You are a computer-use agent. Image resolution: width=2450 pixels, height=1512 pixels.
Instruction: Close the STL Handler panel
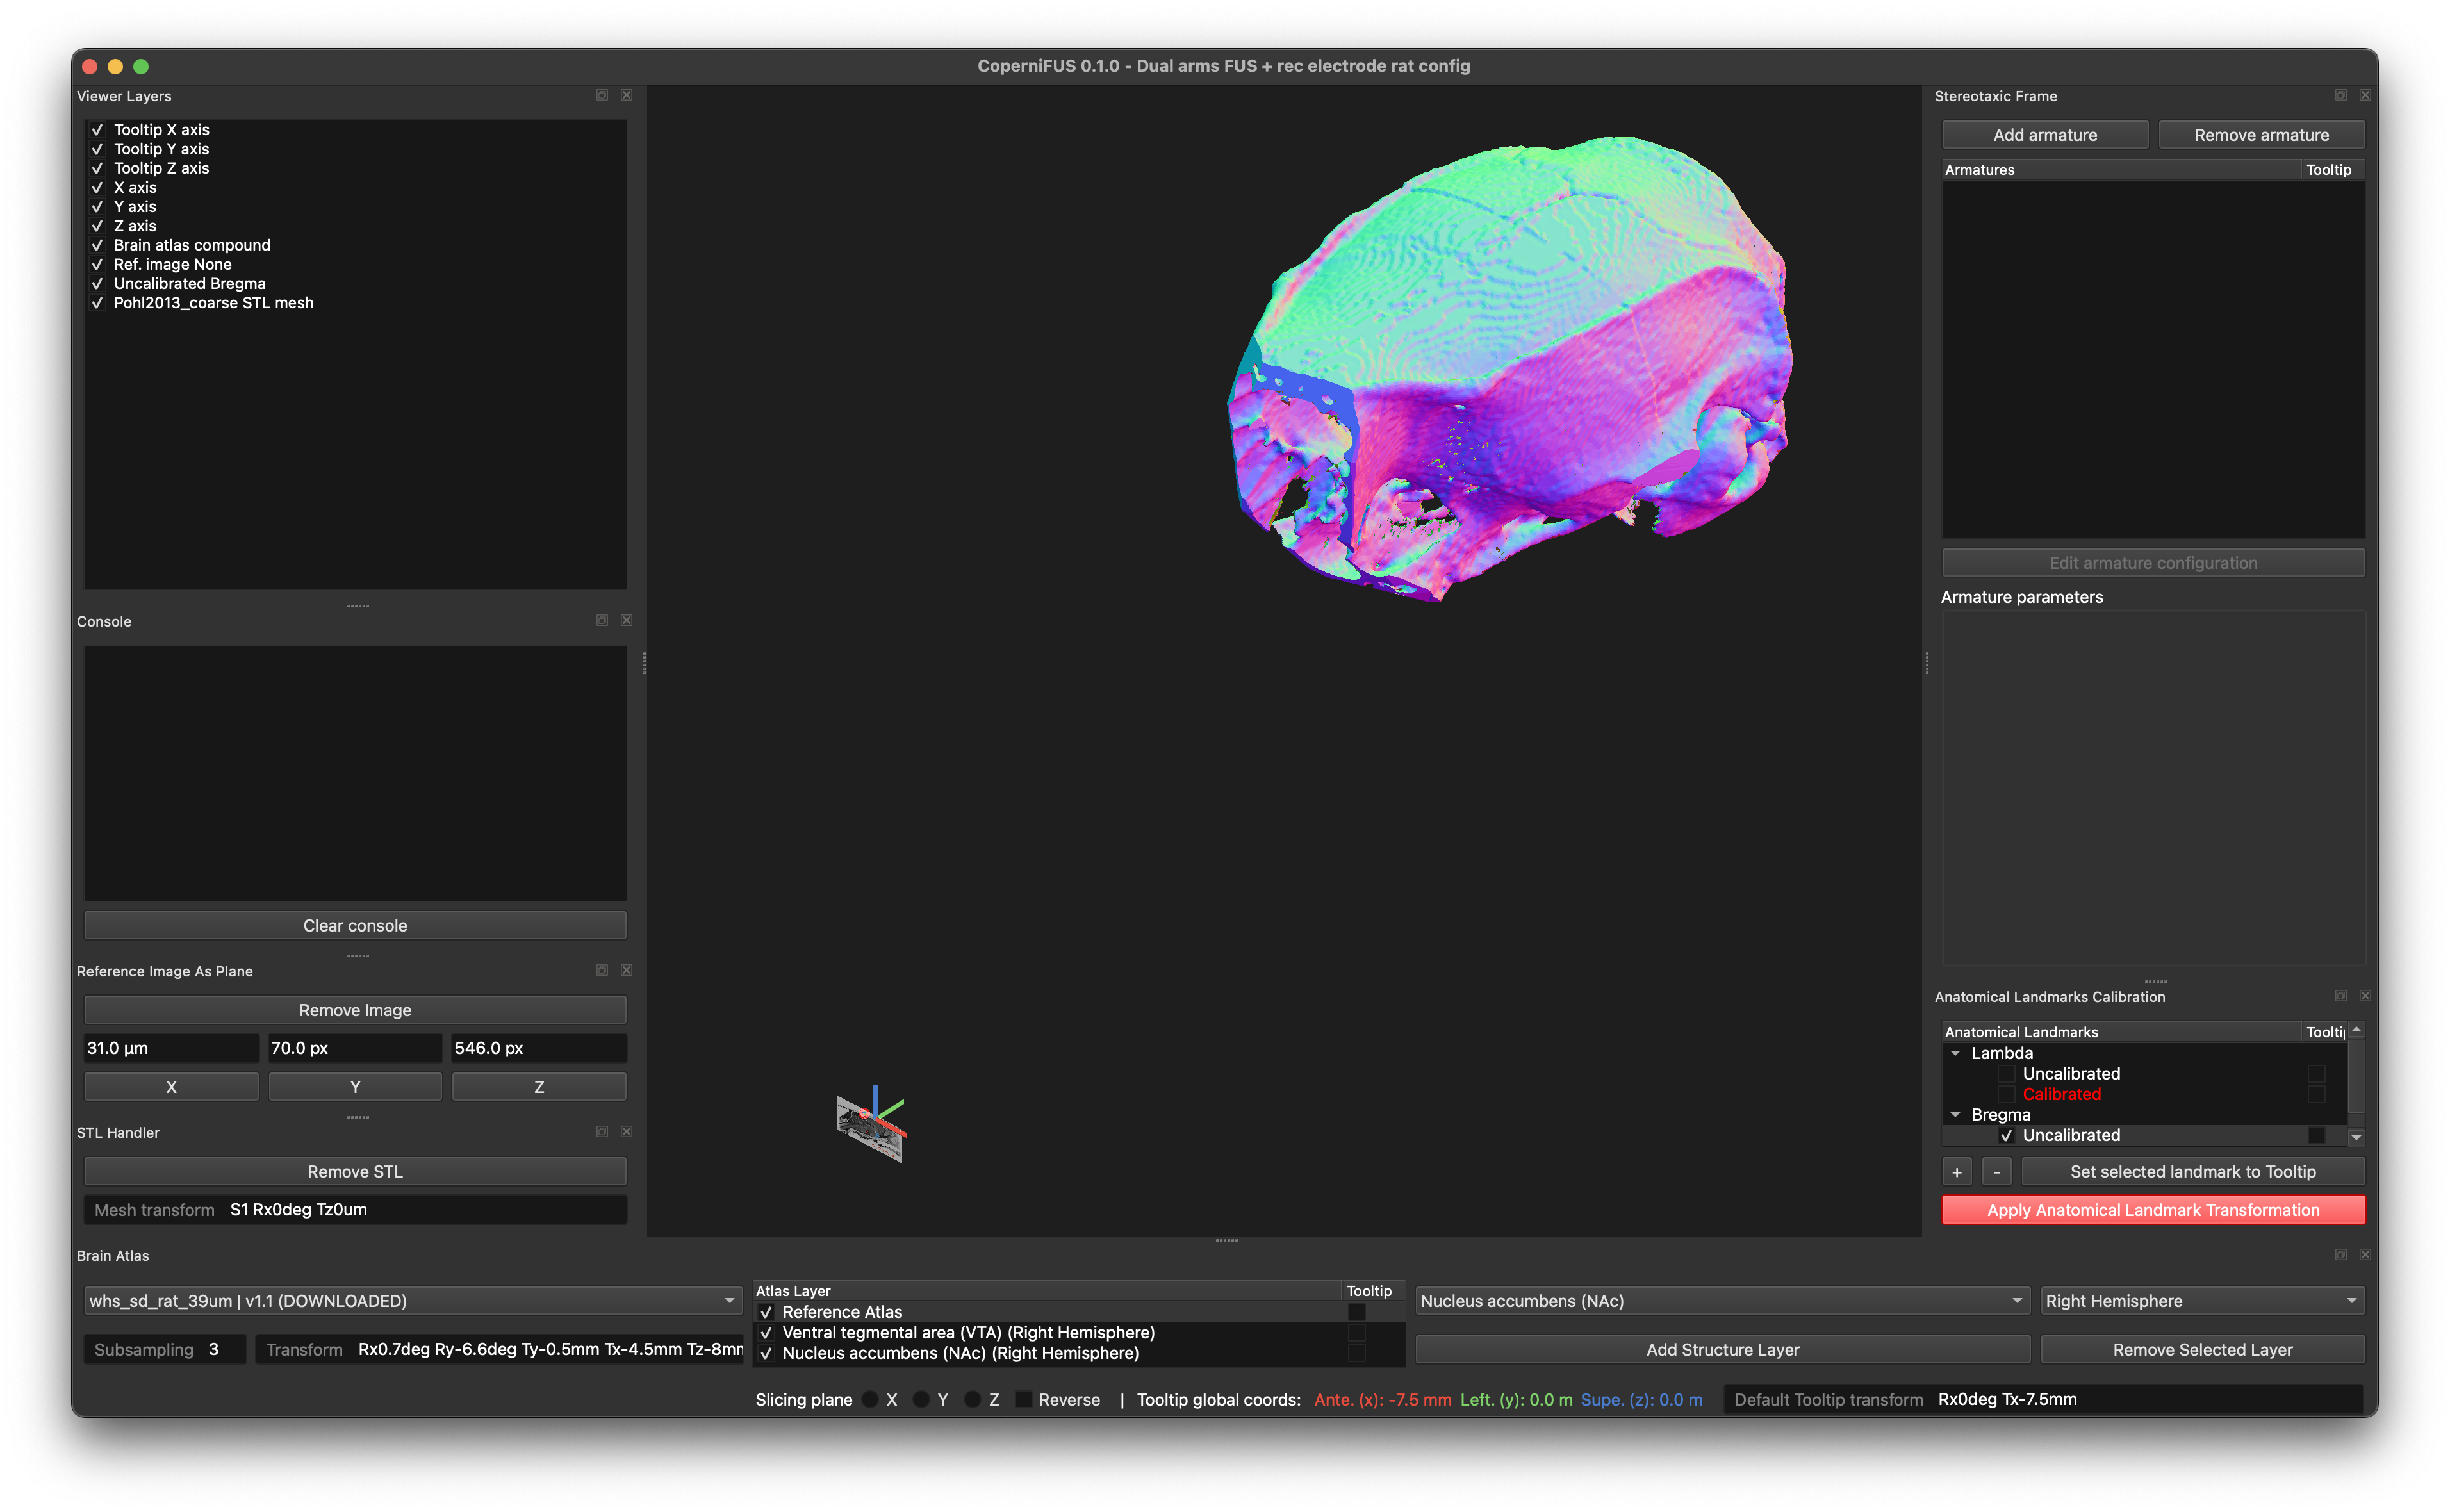626,1131
